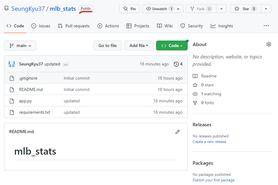Viewport: 278px width, 185px height.
Task: Open the Pull requests tab
Action: tap(74, 26)
